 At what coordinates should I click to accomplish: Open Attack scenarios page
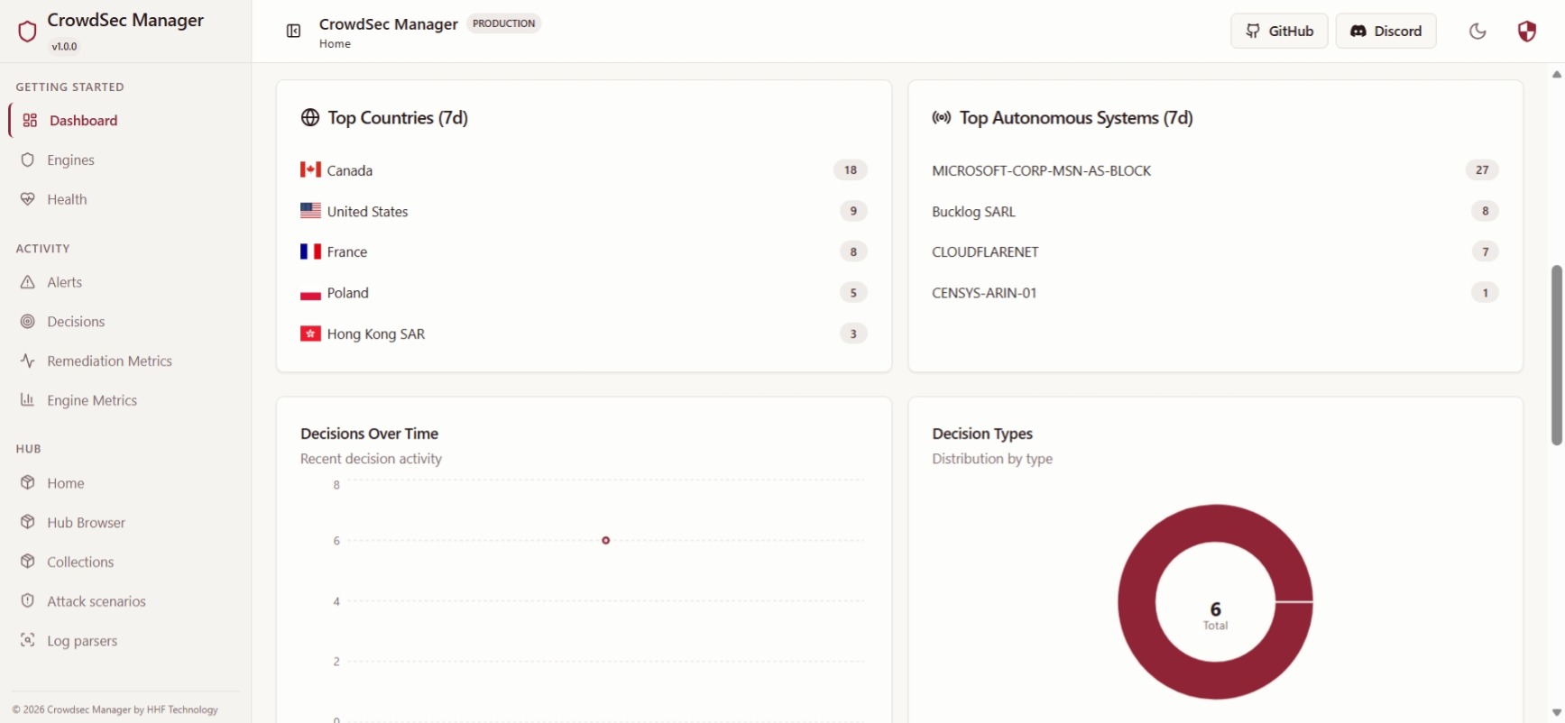(97, 601)
